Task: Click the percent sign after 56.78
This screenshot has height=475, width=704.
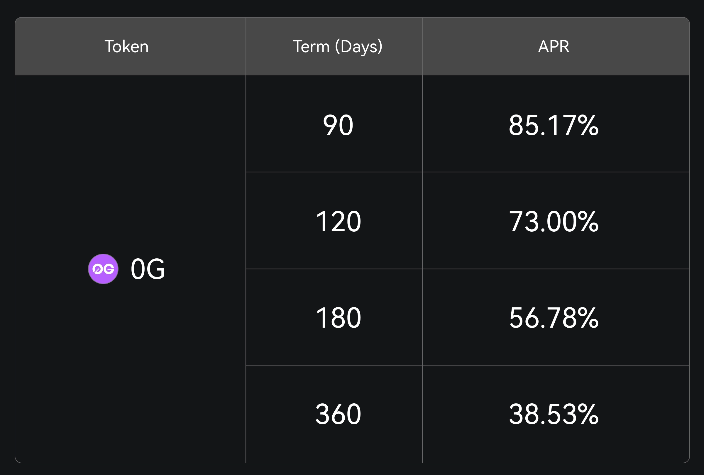Action: [x=588, y=317]
